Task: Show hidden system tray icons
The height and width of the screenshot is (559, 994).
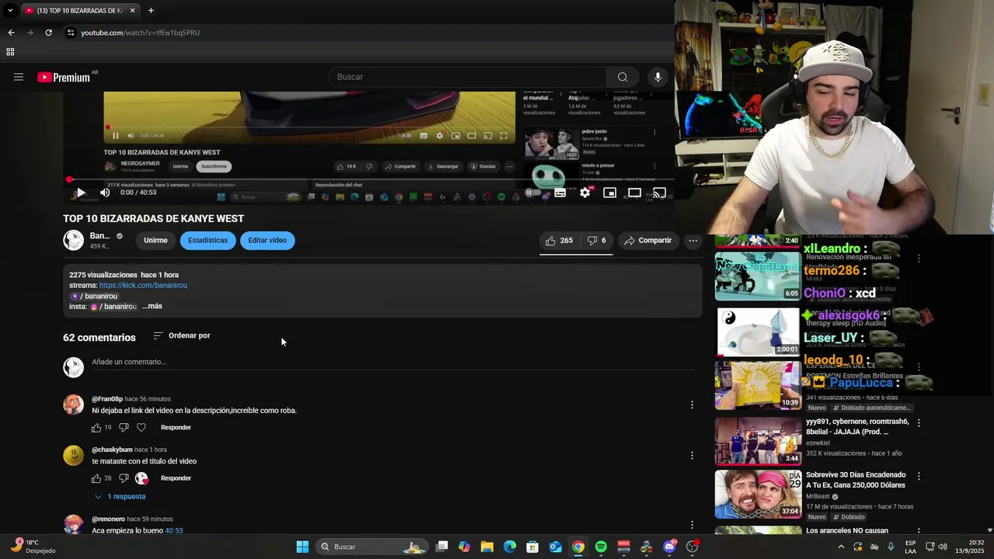Action: pyautogui.click(x=840, y=547)
